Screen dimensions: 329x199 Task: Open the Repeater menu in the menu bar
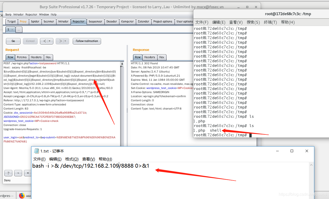31,15
